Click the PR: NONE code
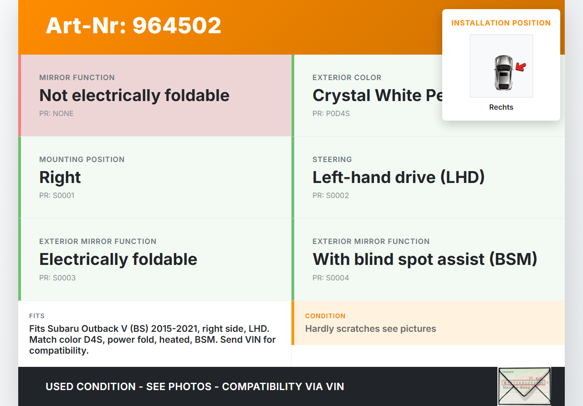Image resolution: width=583 pixels, height=406 pixels. (x=56, y=114)
